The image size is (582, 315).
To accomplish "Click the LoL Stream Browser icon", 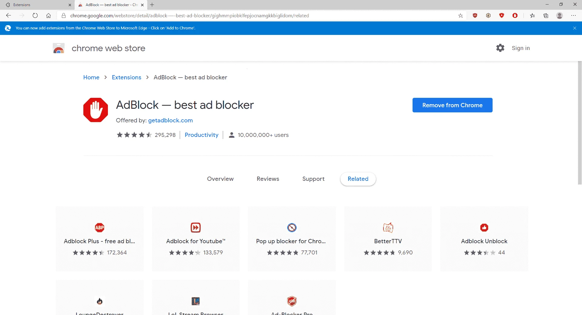I will tap(196, 301).
